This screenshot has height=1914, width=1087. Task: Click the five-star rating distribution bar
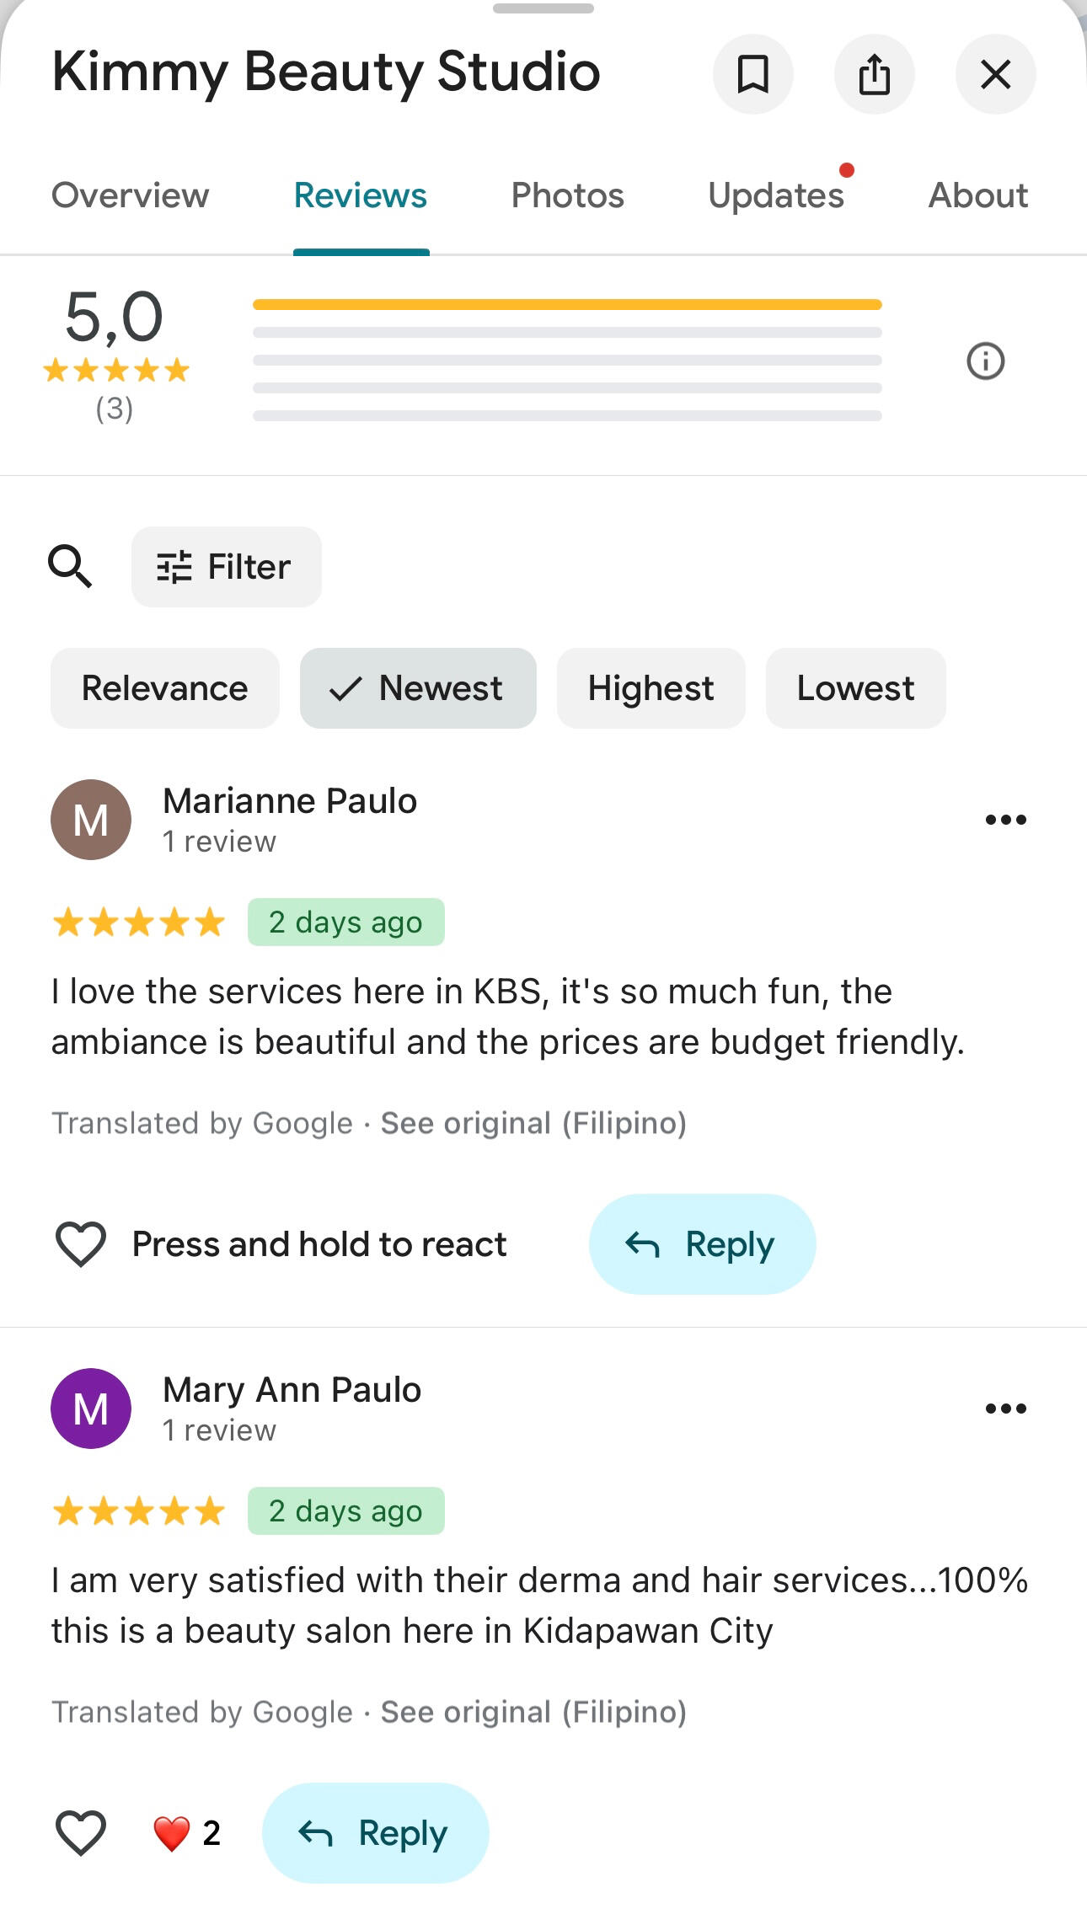pyautogui.click(x=567, y=305)
